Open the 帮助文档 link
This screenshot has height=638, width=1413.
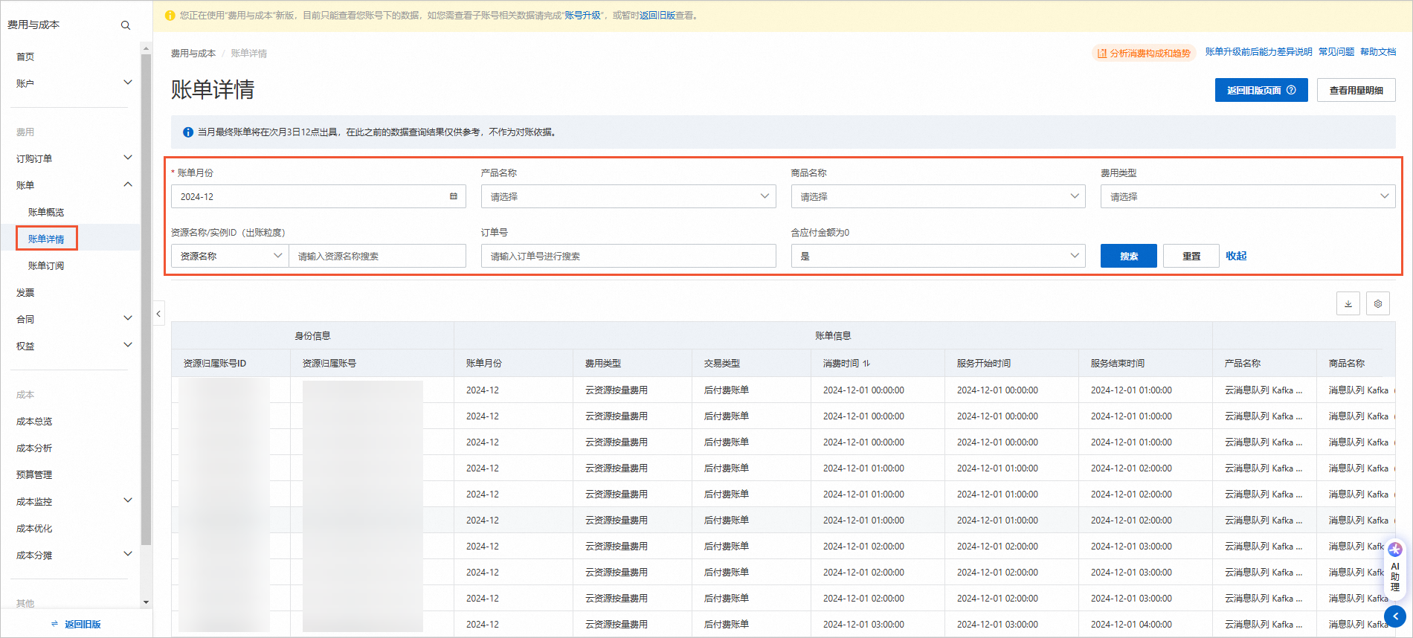pos(1378,52)
